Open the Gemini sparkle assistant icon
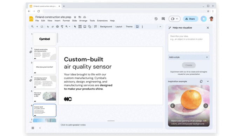This screenshot has height=136, width=242. click(x=203, y=19)
